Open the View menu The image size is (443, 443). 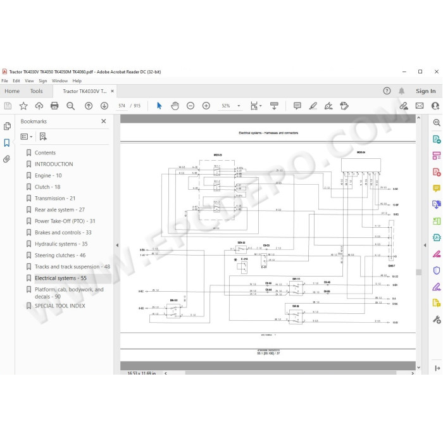pyautogui.click(x=29, y=81)
